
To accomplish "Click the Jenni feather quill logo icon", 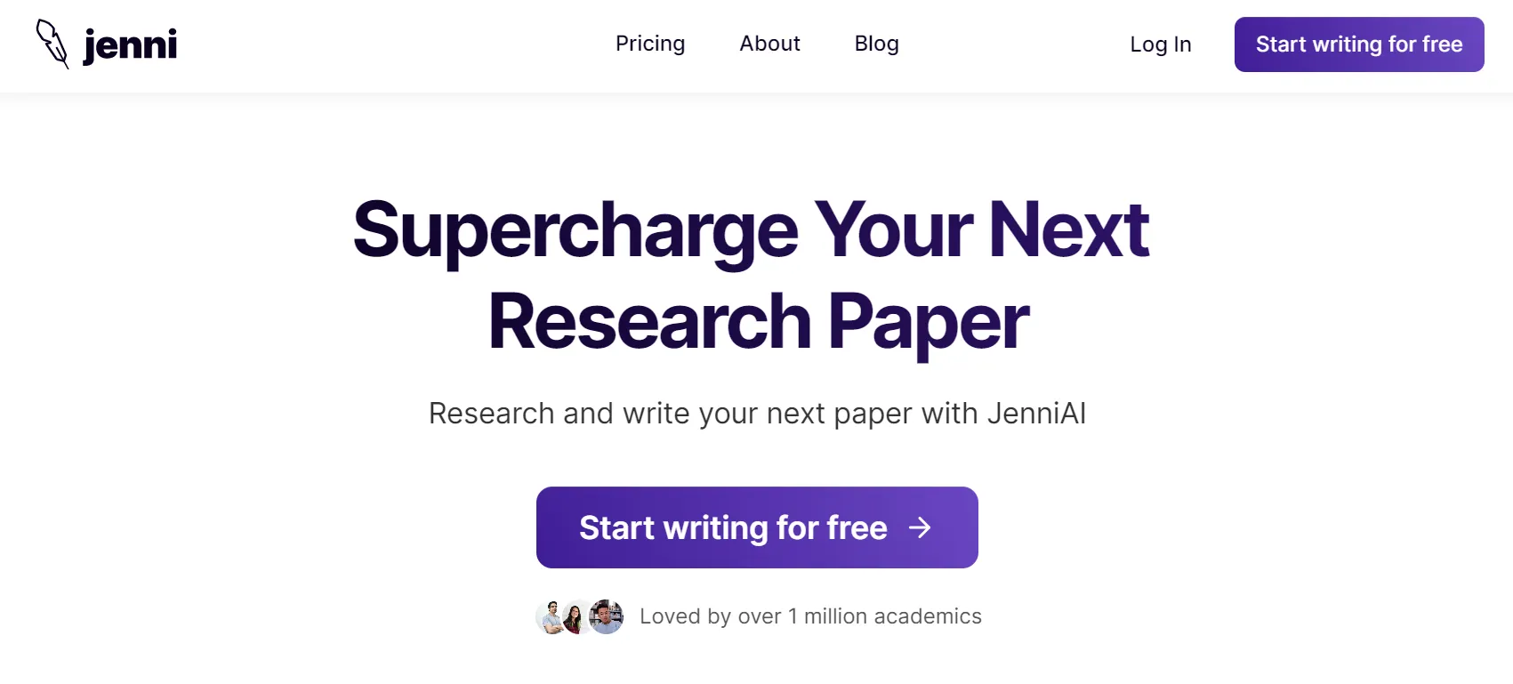I will point(52,44).
